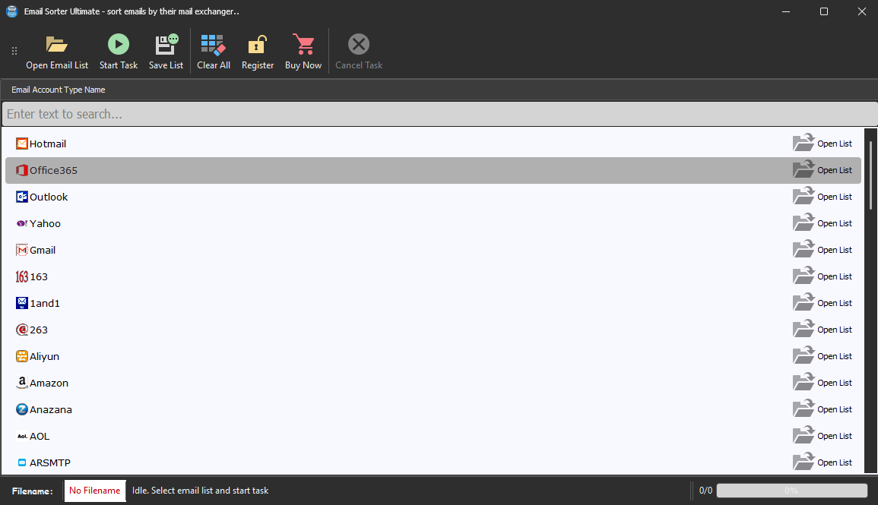Viewport: 878px width, 505px height.
Task: Click Open List beside Amazon
Action: click(823, 382)
